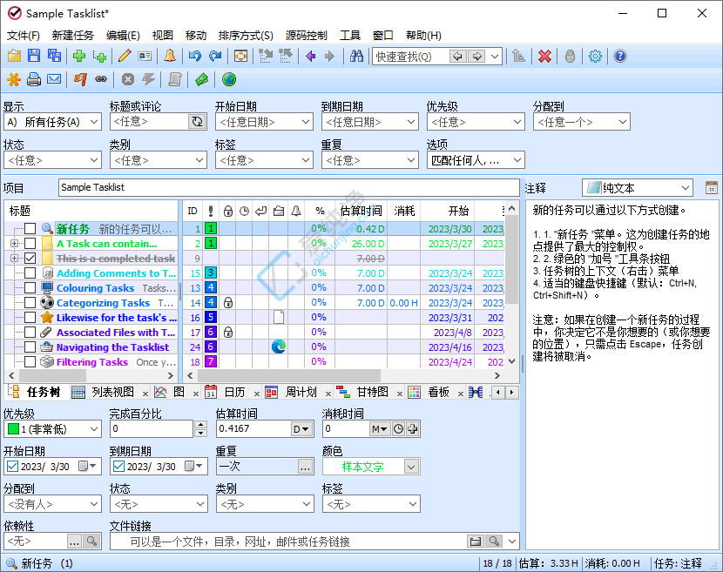The height and width of the screenshot is (572, 723).
Task: Expand the 'A Task can contain' tree node
Action: 14,244
